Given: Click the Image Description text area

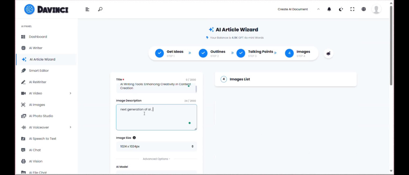Looking at the screenshot, I should coord(157,117).
